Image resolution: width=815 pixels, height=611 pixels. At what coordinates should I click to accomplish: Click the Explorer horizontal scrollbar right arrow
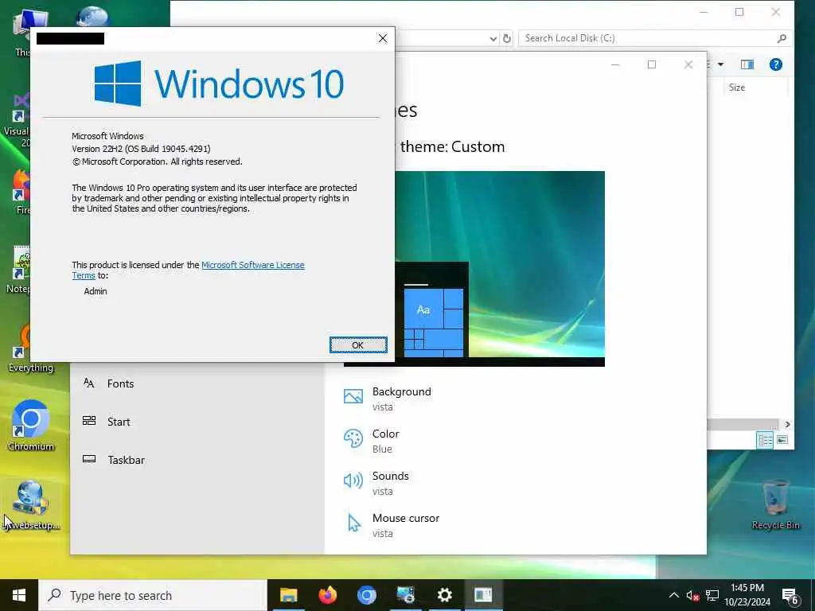point(787,425)
